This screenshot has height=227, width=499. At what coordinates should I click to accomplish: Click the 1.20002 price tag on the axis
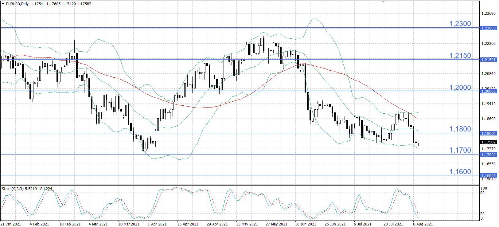click(488, 91)
